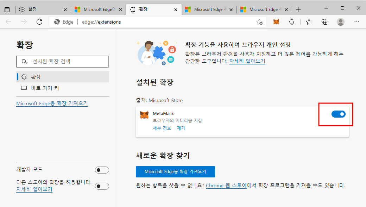366x207 pixels.
Task: Click the search magnifier in extension search box
Action: (24, 61)
